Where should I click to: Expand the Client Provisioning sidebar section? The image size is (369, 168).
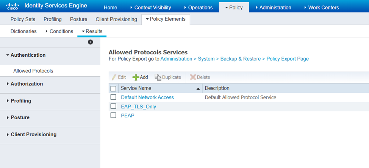pos(31,135)
